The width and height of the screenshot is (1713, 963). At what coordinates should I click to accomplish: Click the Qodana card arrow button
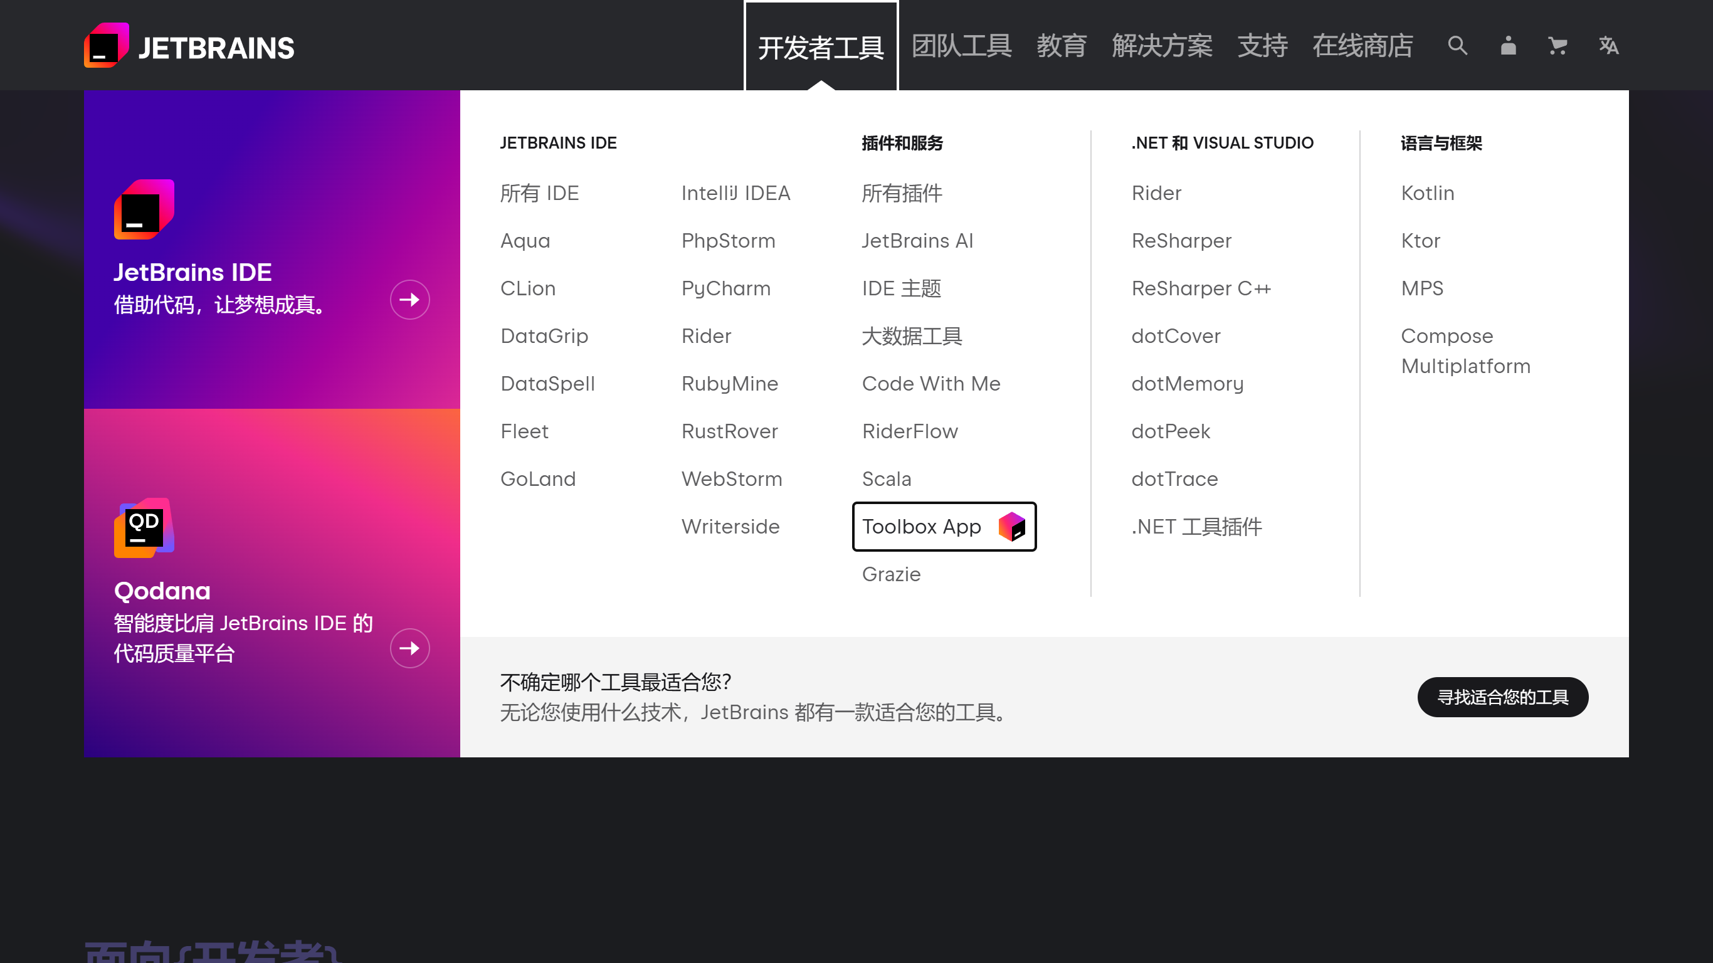pos(409,648)
